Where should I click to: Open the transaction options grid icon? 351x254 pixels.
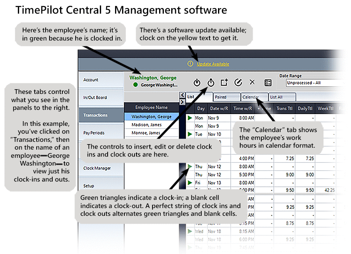[x=268, y=82]
